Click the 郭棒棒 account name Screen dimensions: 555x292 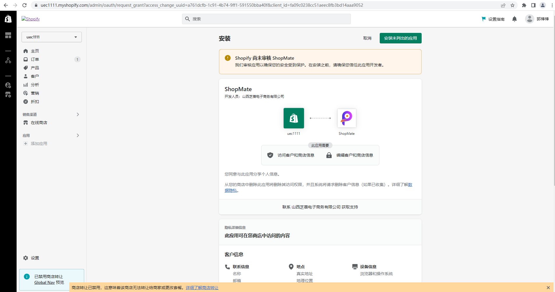[543, 19]
